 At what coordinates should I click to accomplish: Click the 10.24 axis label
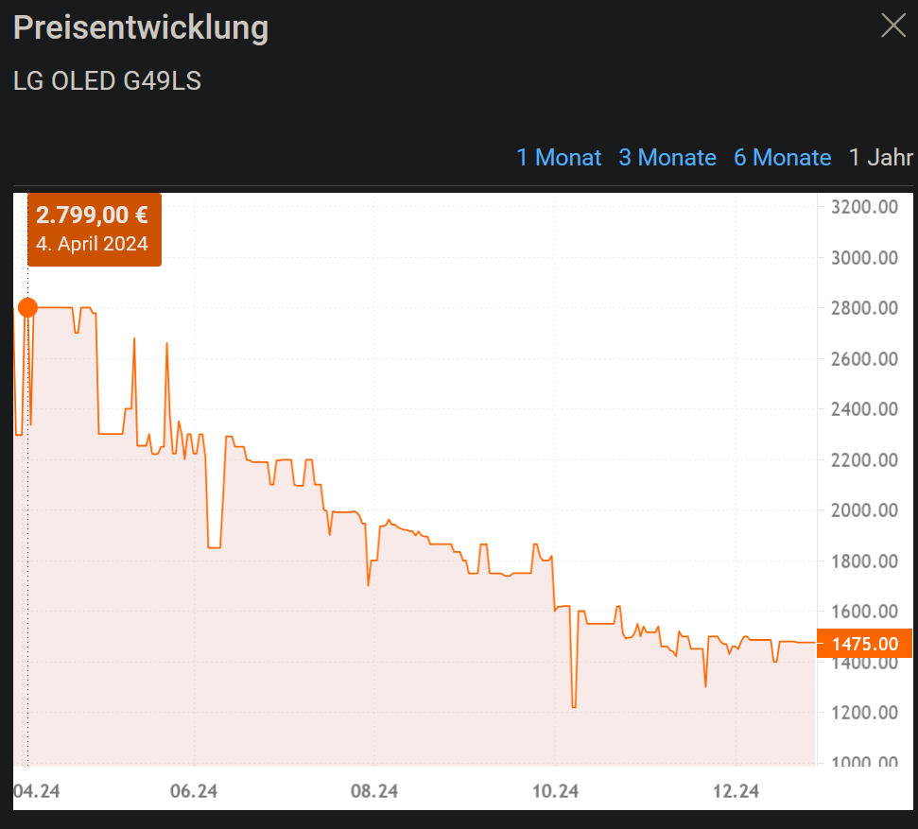(555, 791)
